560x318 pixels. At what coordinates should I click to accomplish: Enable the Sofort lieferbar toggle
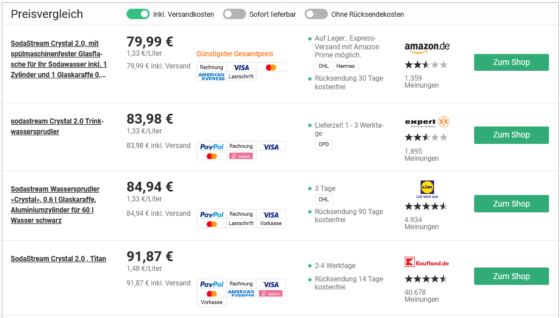[x=234, y=14]
